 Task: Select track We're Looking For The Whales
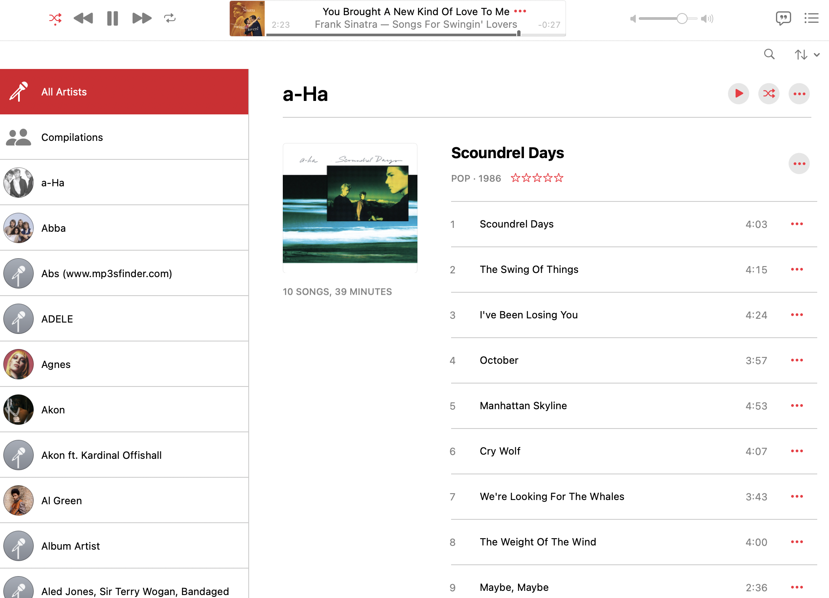pos(634,497)
